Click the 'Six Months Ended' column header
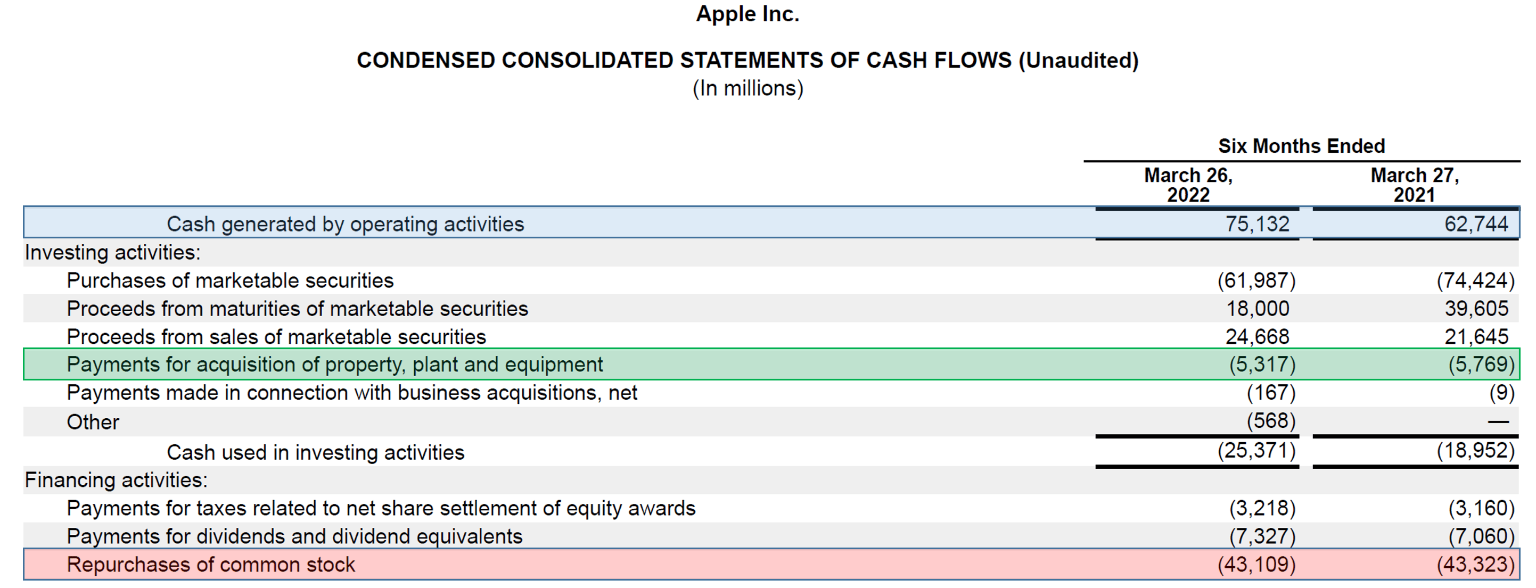This screenshot has height=588, width=1536. [x=1301, y=146]
